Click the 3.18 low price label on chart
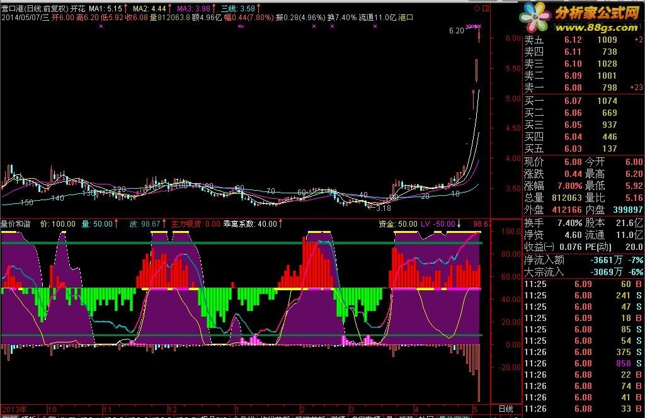The height and width of the screenshot is (418, 645). pyautogui.click(x=384, y=208)
